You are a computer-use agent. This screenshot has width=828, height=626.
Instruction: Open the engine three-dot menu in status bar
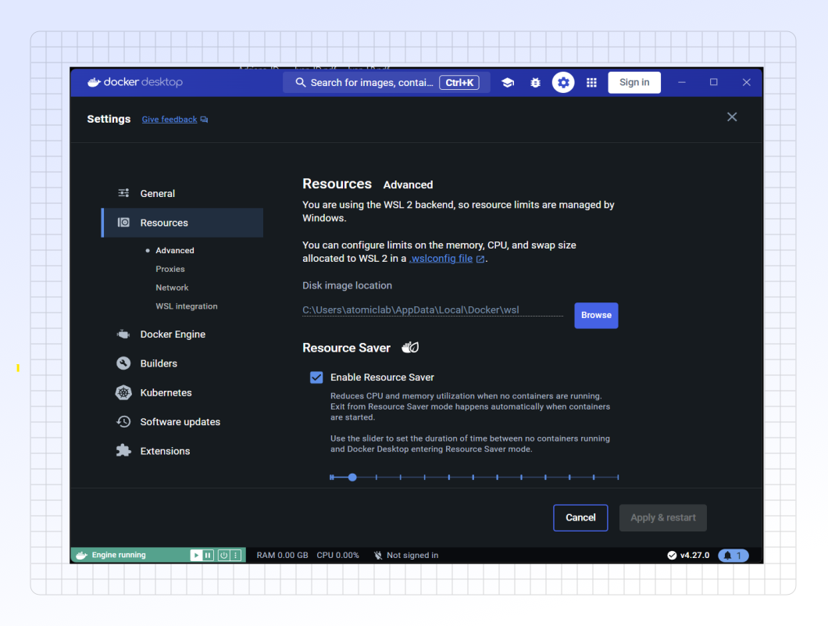[x=235, y=556]
